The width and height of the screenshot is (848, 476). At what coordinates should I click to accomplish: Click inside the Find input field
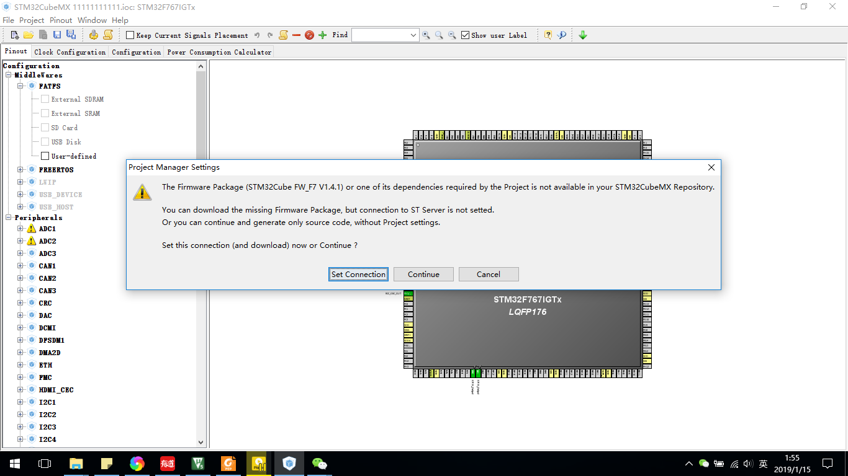pyautogui.click(x=380, y=35)
